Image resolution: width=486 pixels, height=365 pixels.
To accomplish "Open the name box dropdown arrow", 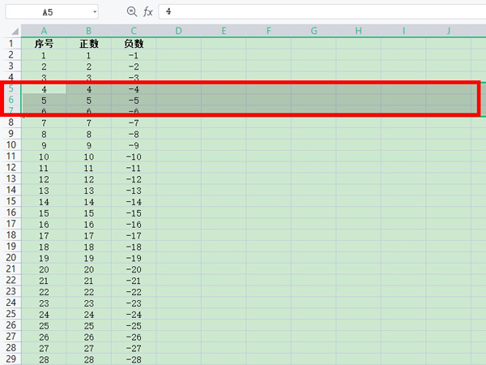I will coord(95,12).
